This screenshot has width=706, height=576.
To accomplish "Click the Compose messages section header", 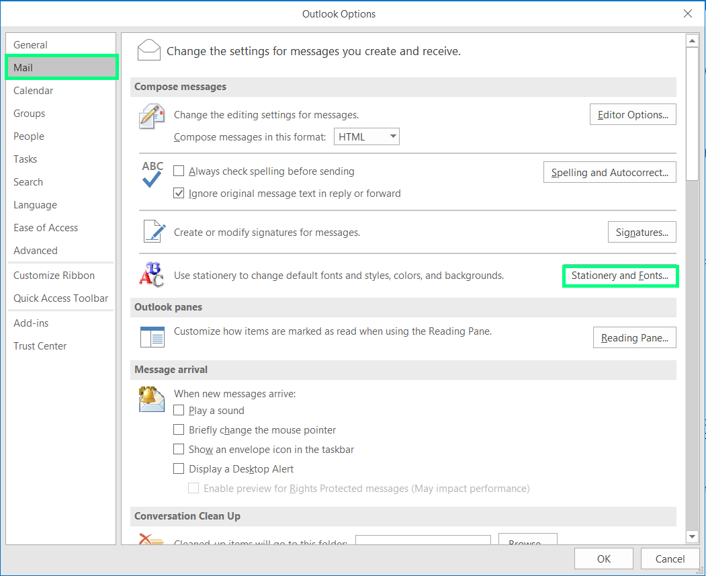I will click(403, 87).
